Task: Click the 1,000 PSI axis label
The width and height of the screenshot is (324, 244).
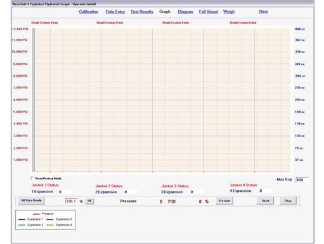Action: [20, 159]
